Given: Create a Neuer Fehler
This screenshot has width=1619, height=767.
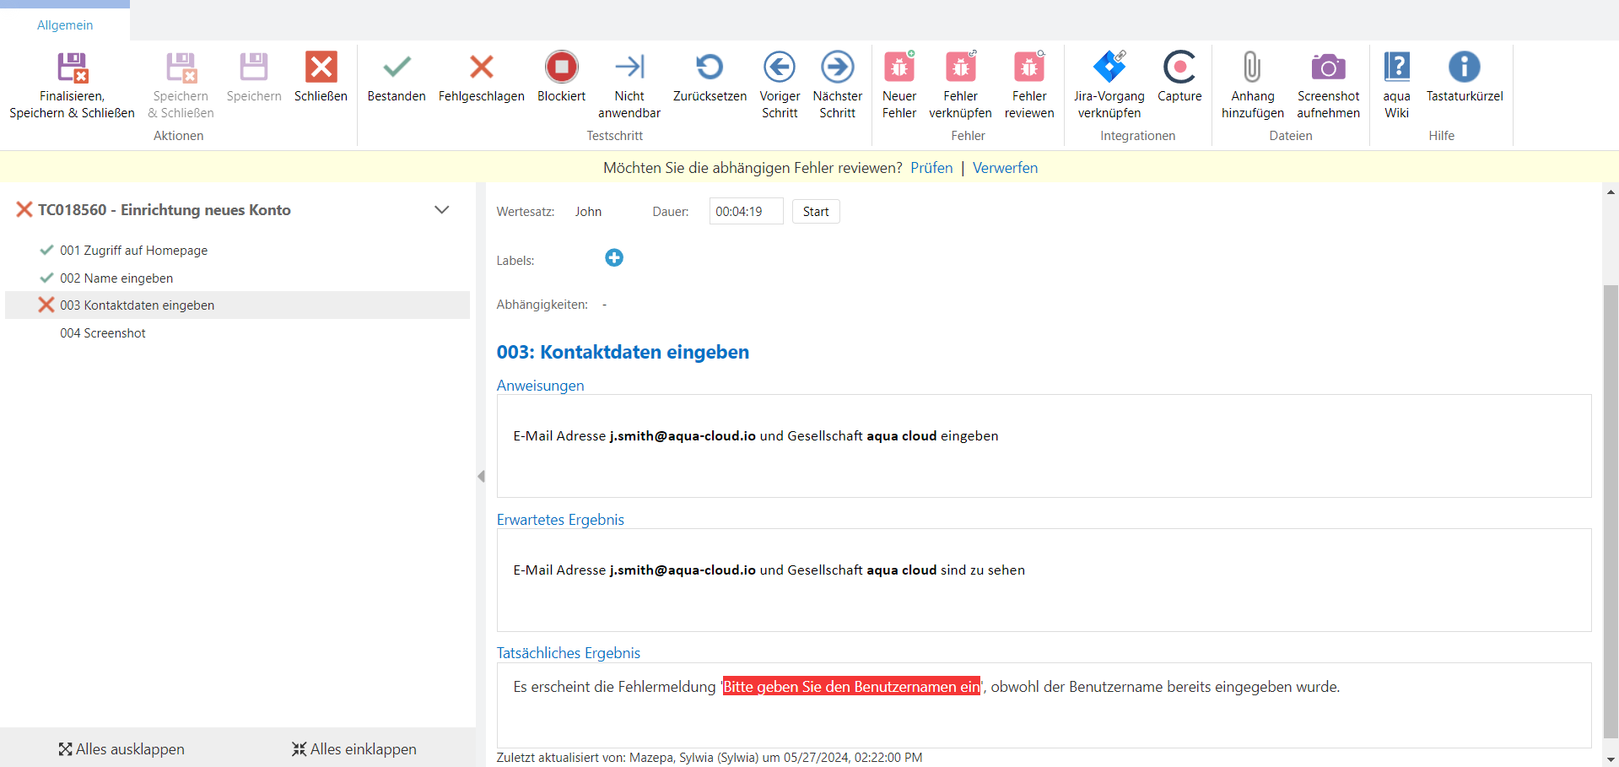Looking at the screenshot, I should (899, 68).
